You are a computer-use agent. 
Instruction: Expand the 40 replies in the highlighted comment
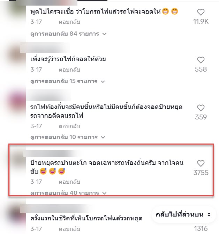(x=68, y=193)
